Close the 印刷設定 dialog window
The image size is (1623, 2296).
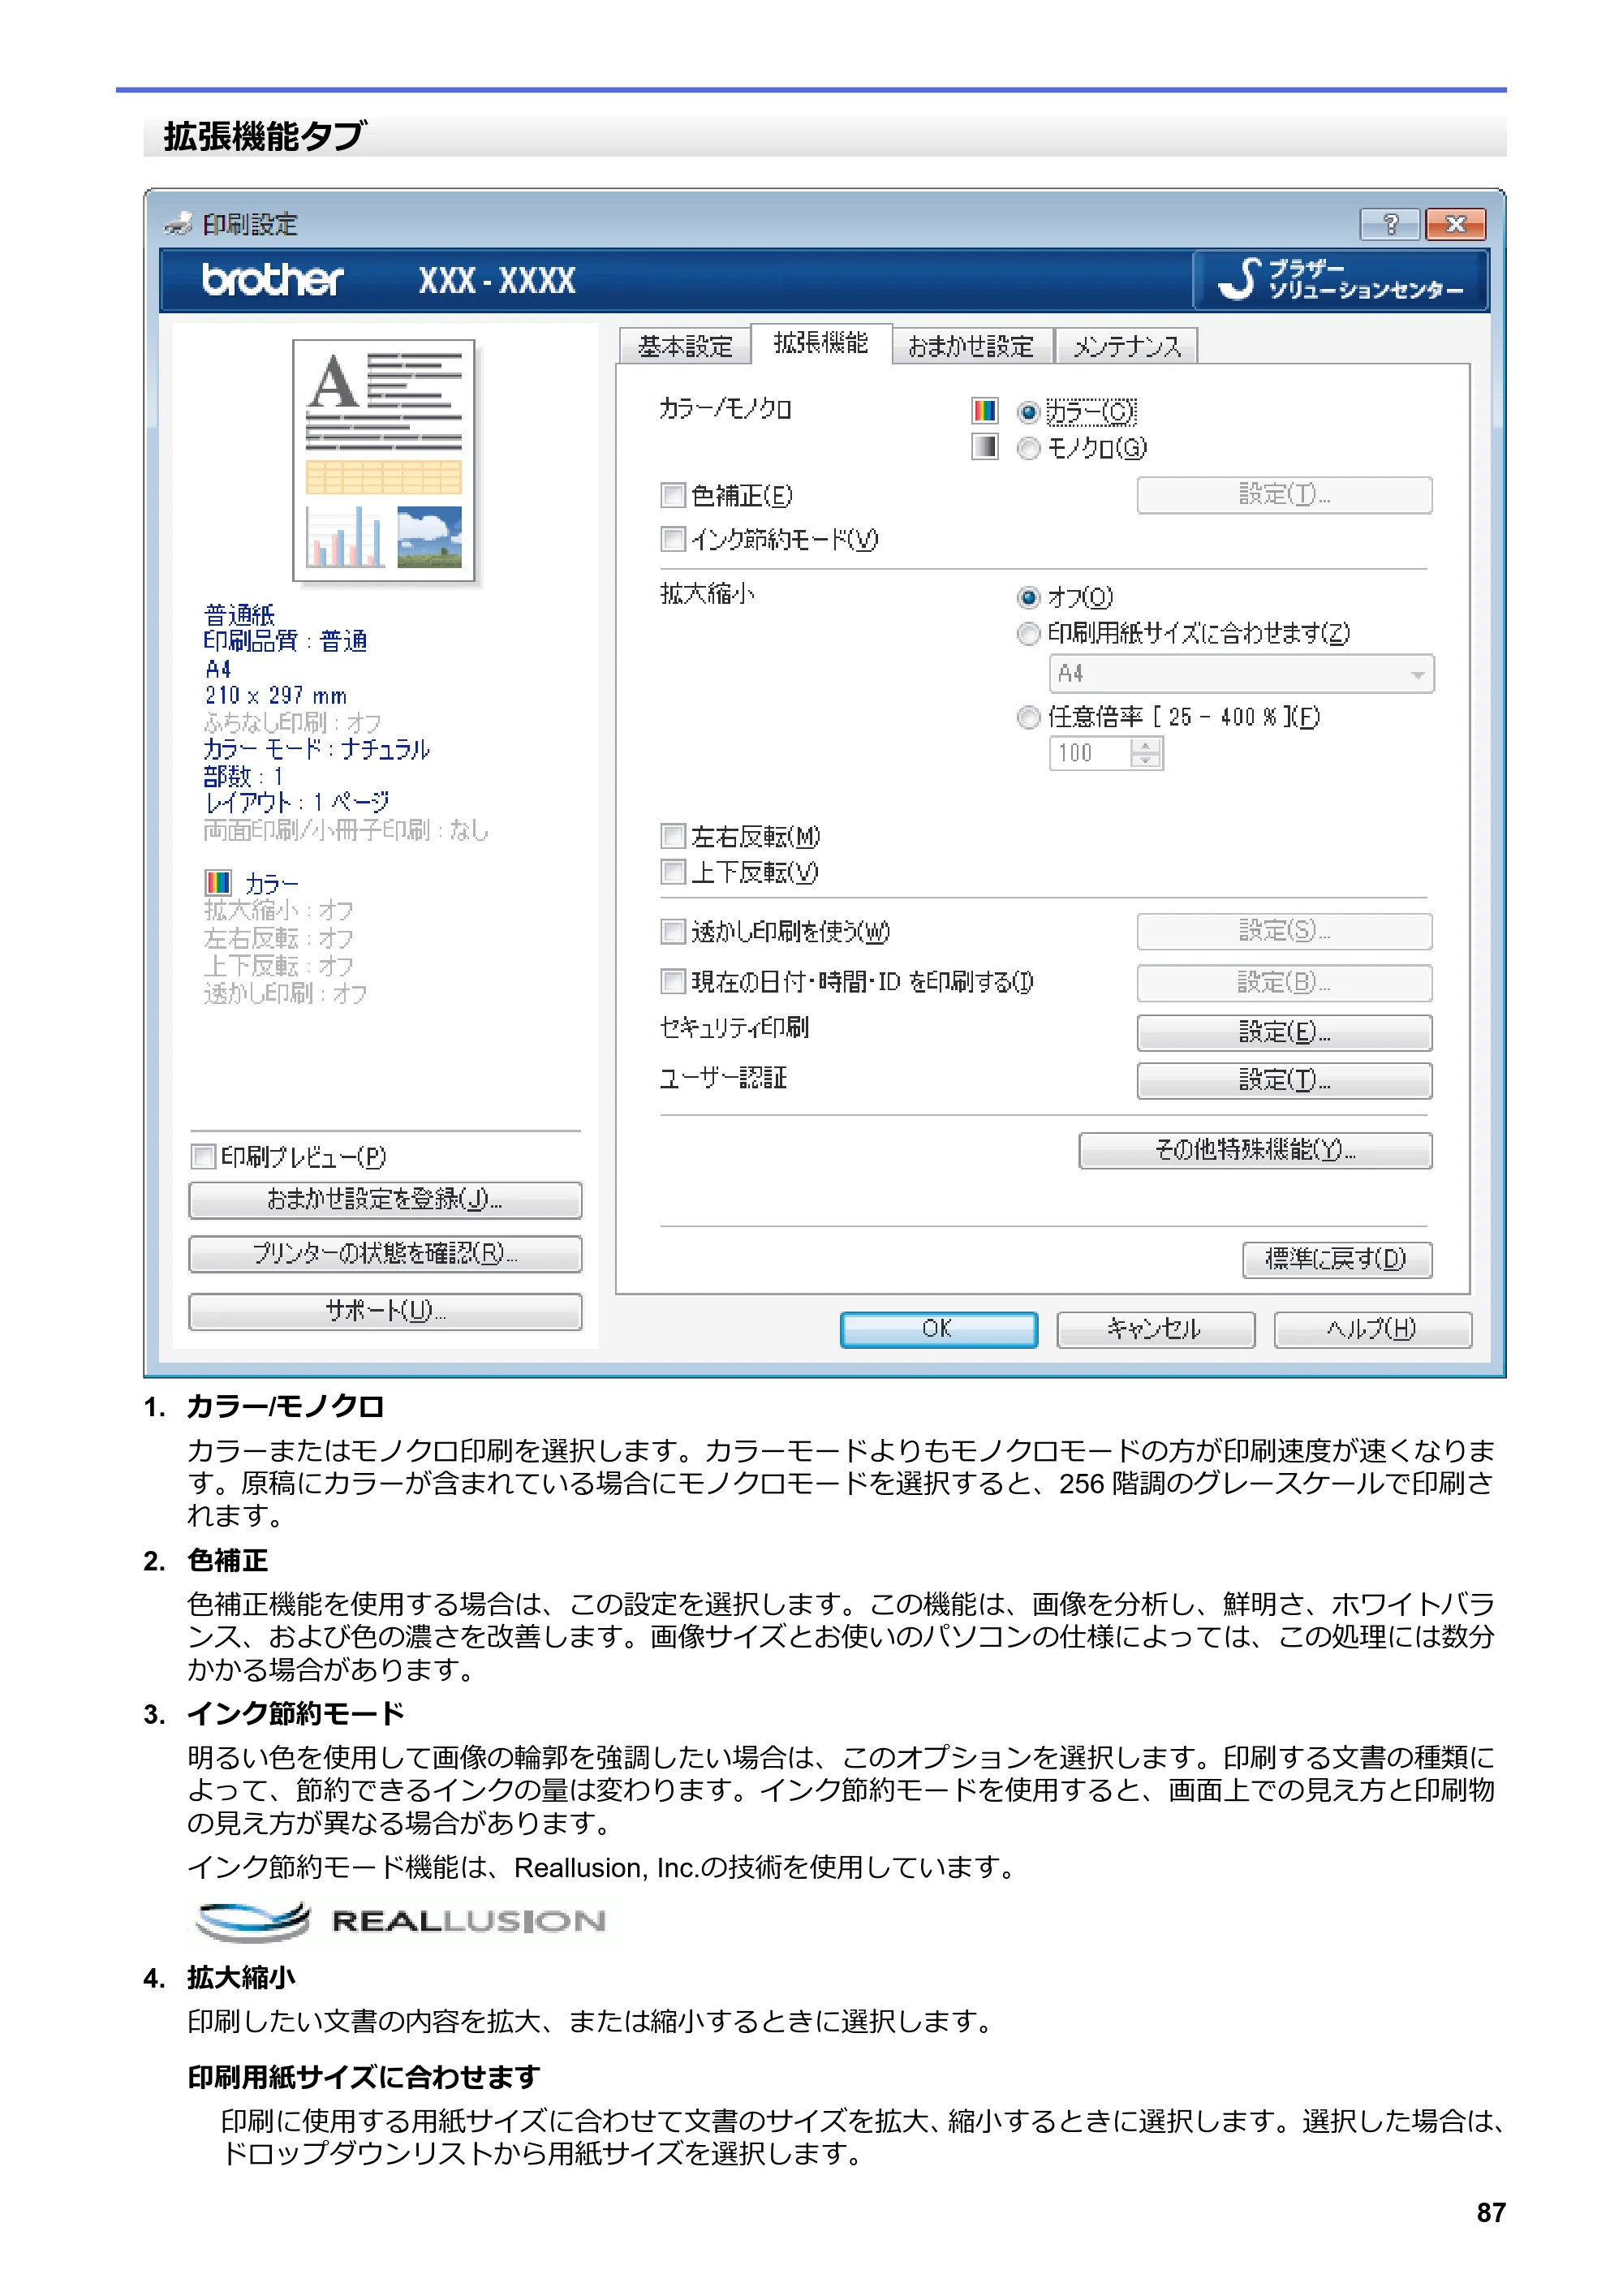1455,224
